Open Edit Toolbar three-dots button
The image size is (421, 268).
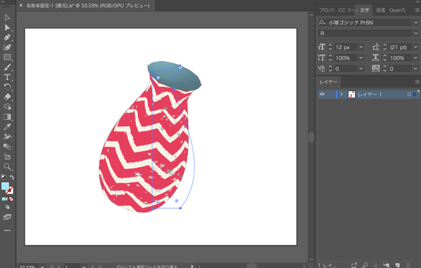7,230
